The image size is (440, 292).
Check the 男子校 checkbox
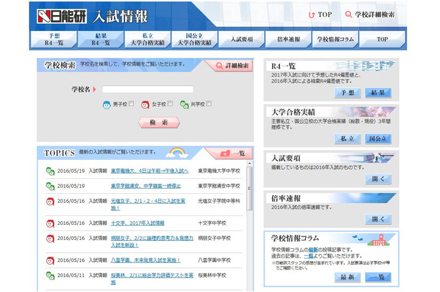(131, 104)
